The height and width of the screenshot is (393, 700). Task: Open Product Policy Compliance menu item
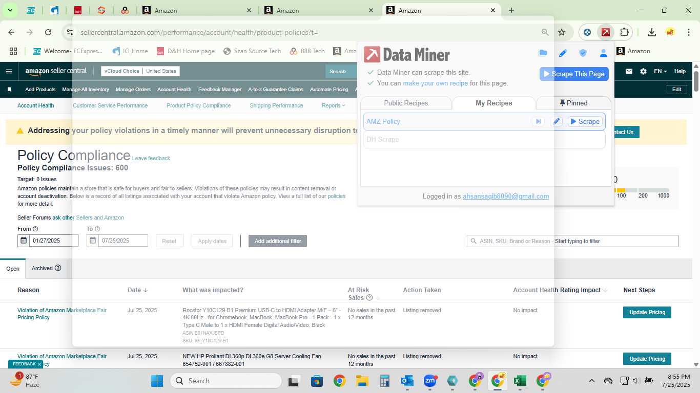(x=198, y=105)
